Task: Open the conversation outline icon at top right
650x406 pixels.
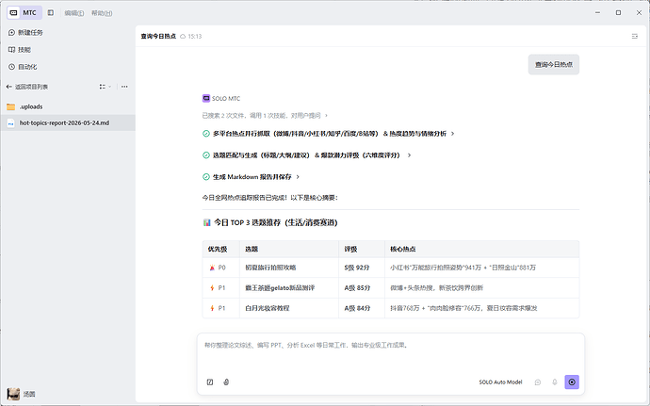Action: coord(635,36)
